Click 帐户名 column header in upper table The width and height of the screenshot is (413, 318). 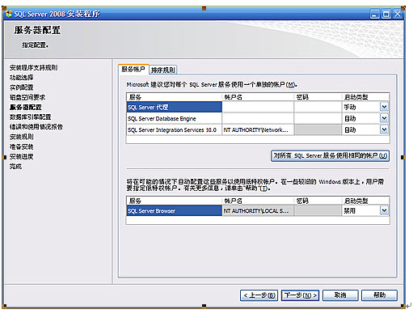pos(258,97)
